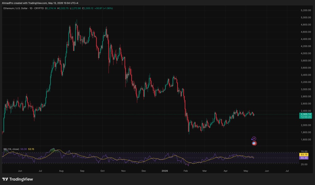Click the change value +30.97 (+1.36%)
This screenshot has width=315, height=185.
[104, 8]
